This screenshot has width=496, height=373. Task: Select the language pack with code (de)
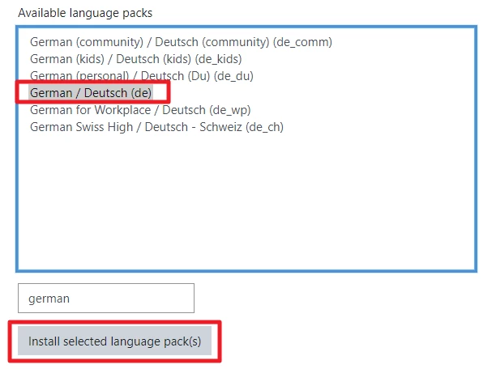pos(90,93)
